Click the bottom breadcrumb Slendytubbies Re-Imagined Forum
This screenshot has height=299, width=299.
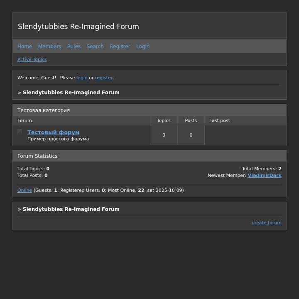pyautogui.click(x=71, y=209)
